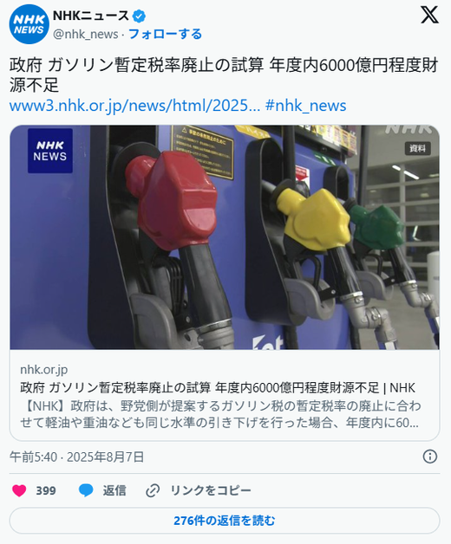The width and height of the screenshot is (451, 544).
Task: Open the NHKニュース display name
Action: (x=91, y=16)
